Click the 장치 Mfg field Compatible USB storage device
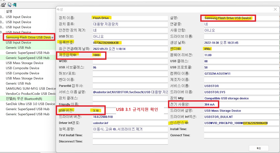This screenshot has height=153, width=280. [x=241, y=98]
